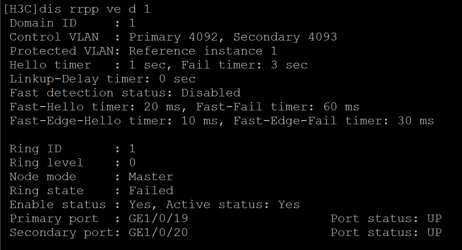Click the Node mode 'Master' value
Screen dimensions: 462x250
coord(151,176)
